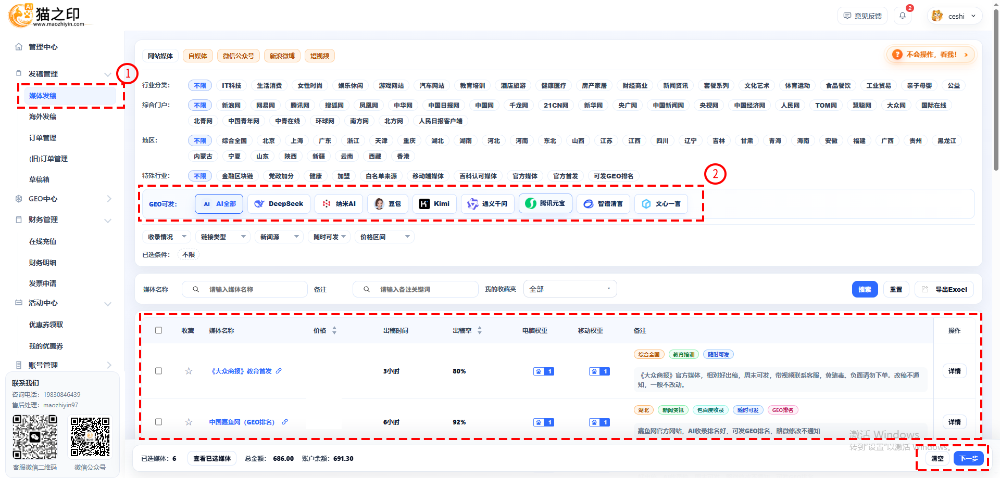Select the 人民网 portal filter
Image resolution: width=1000 pixels, height=478 pixels.
tap(790, 106)
